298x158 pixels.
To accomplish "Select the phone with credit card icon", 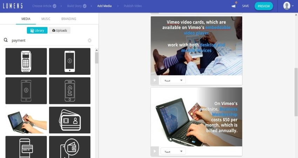I will point(26,147).
